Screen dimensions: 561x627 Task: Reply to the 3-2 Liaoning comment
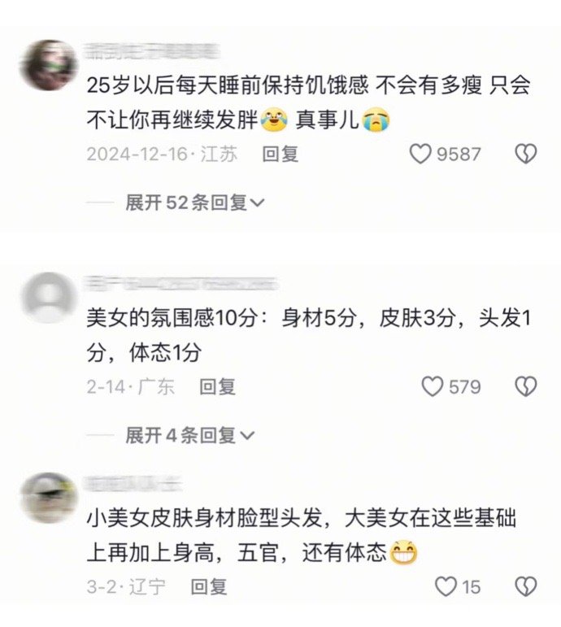(x=209, y=586)
